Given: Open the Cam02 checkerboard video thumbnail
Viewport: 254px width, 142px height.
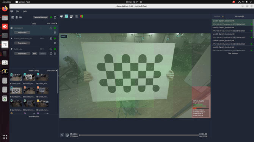Looking at the screenshot, I should [x=16, y=90].
